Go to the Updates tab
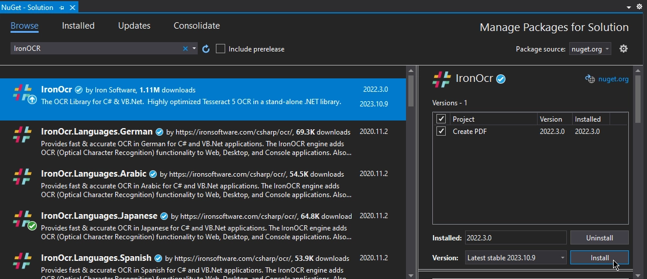647x279 pixels. (x=134, y=26)
